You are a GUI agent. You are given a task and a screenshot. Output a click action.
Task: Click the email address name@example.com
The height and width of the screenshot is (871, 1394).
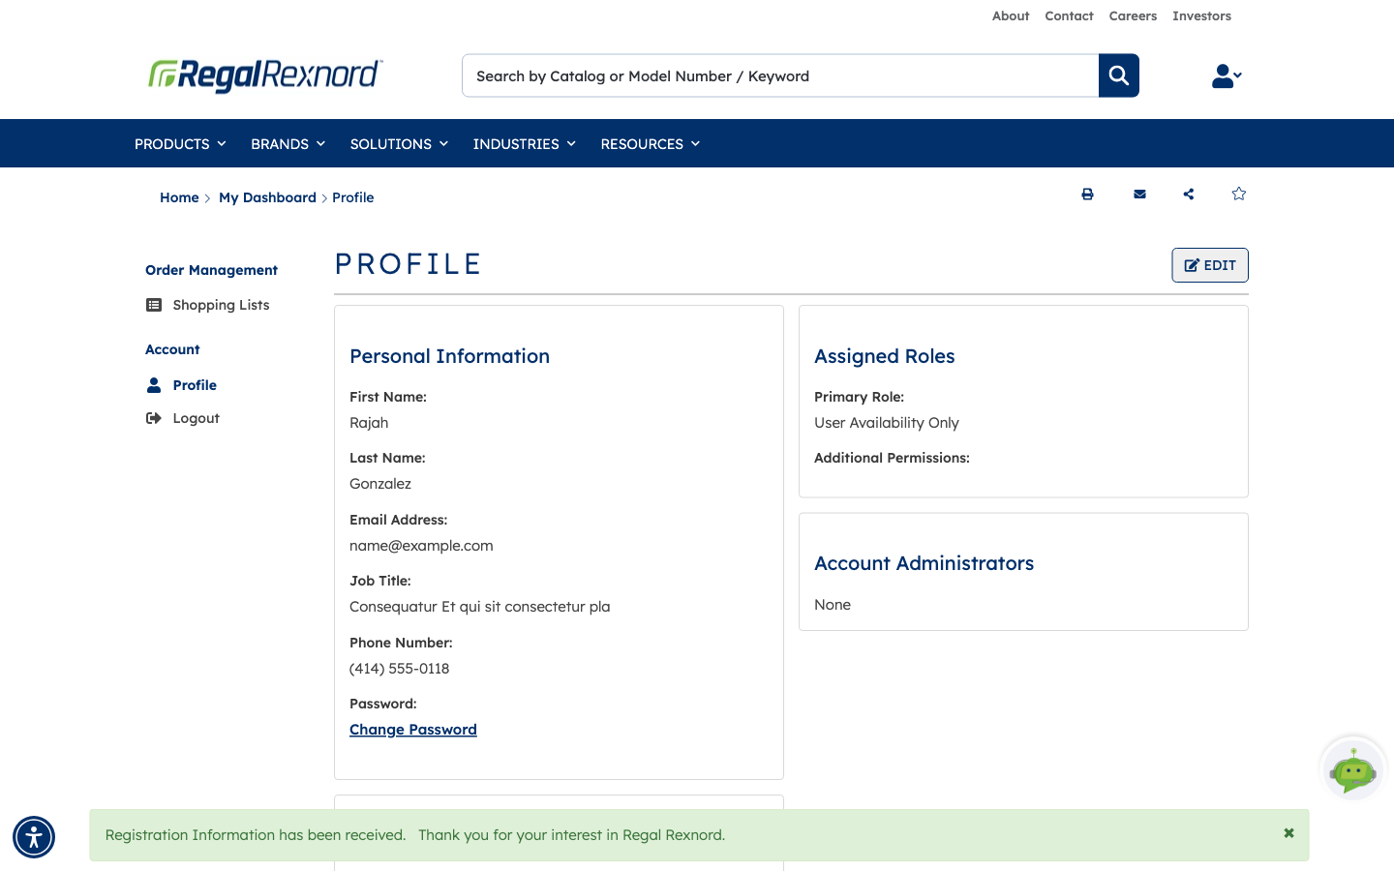[421, 546]
